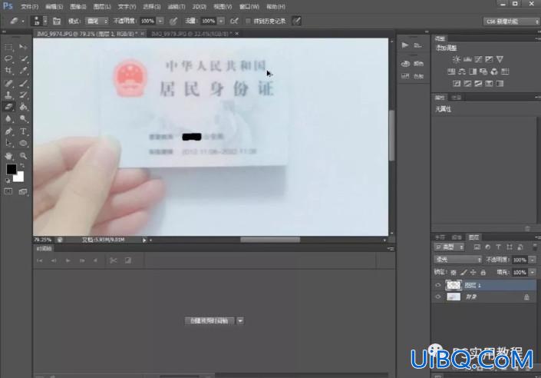Swap foreground and background colors
The image size is (541, 378).
pyautogui.click(x=22, y=165)
